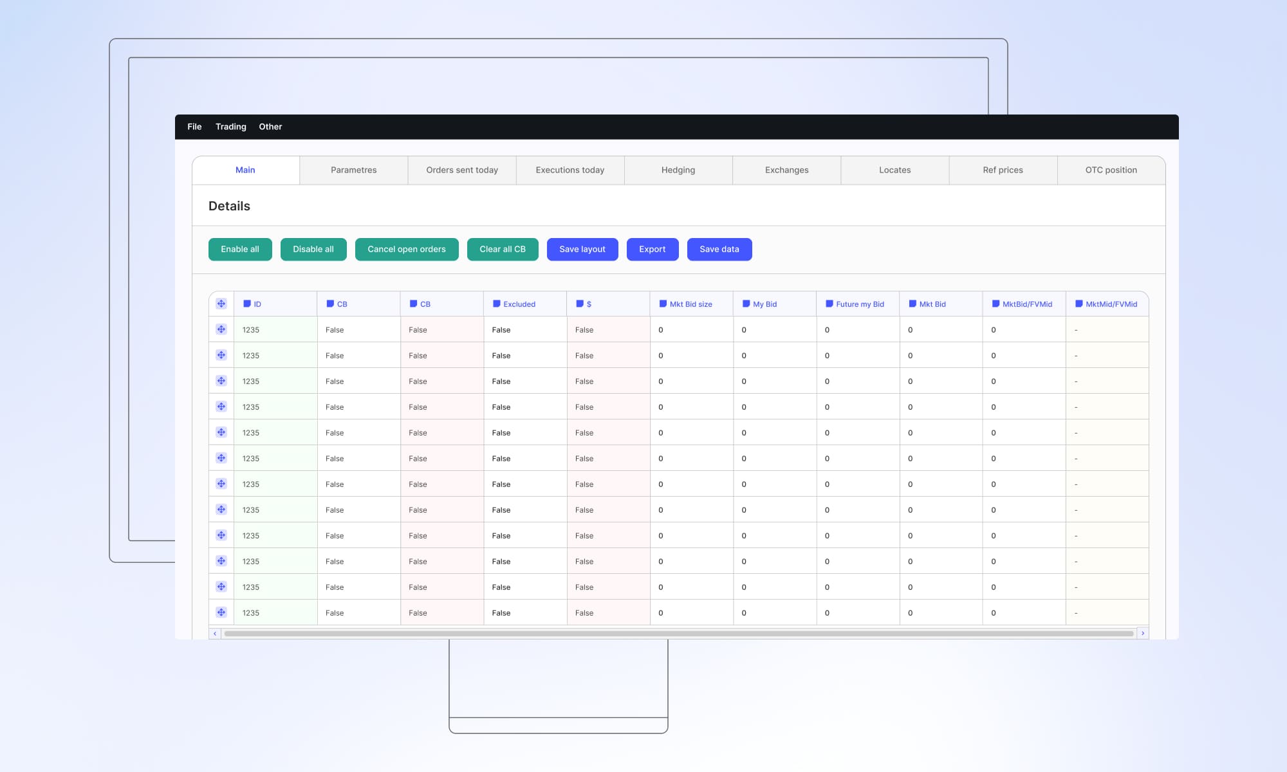Click the move handle of the last row

click(x=221, y=612)
